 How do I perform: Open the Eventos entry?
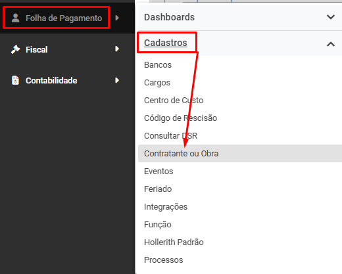[159, 171]
